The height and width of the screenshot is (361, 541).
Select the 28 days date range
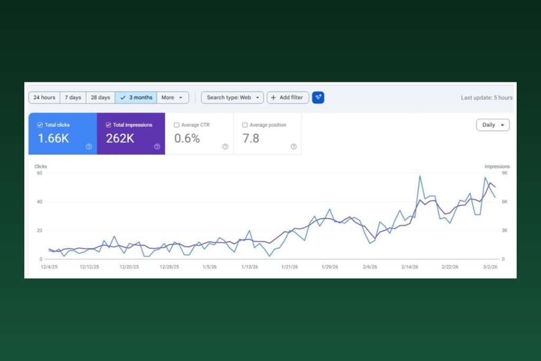(100, 97)
